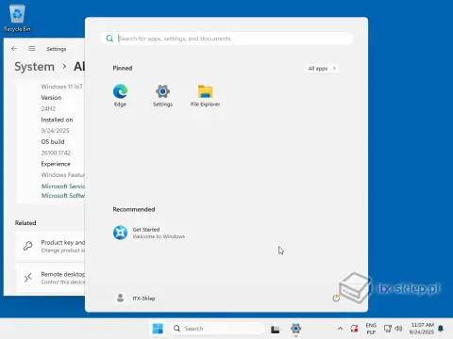Click the Pinned section heading

pyautogui.click(x=123, y=68)
